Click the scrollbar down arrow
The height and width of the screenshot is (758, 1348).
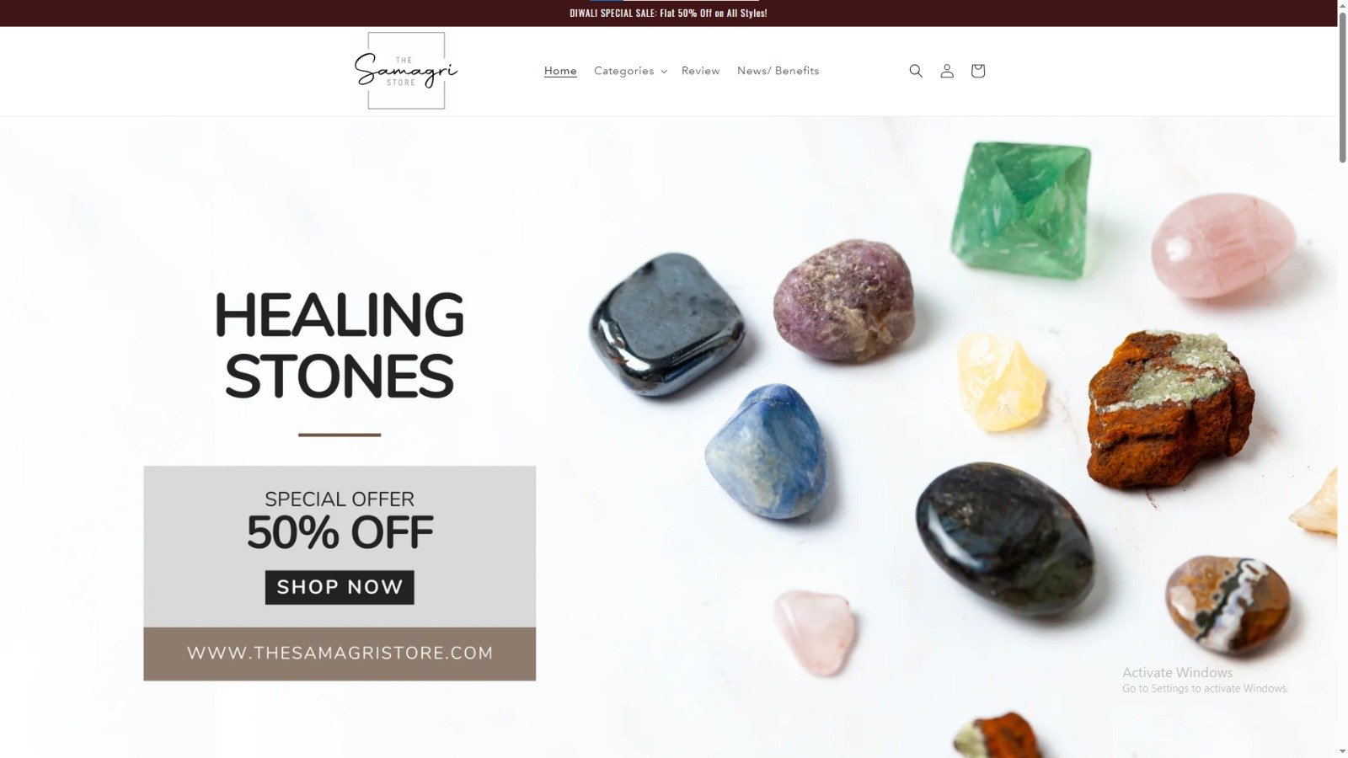[x=1342, y=751]
